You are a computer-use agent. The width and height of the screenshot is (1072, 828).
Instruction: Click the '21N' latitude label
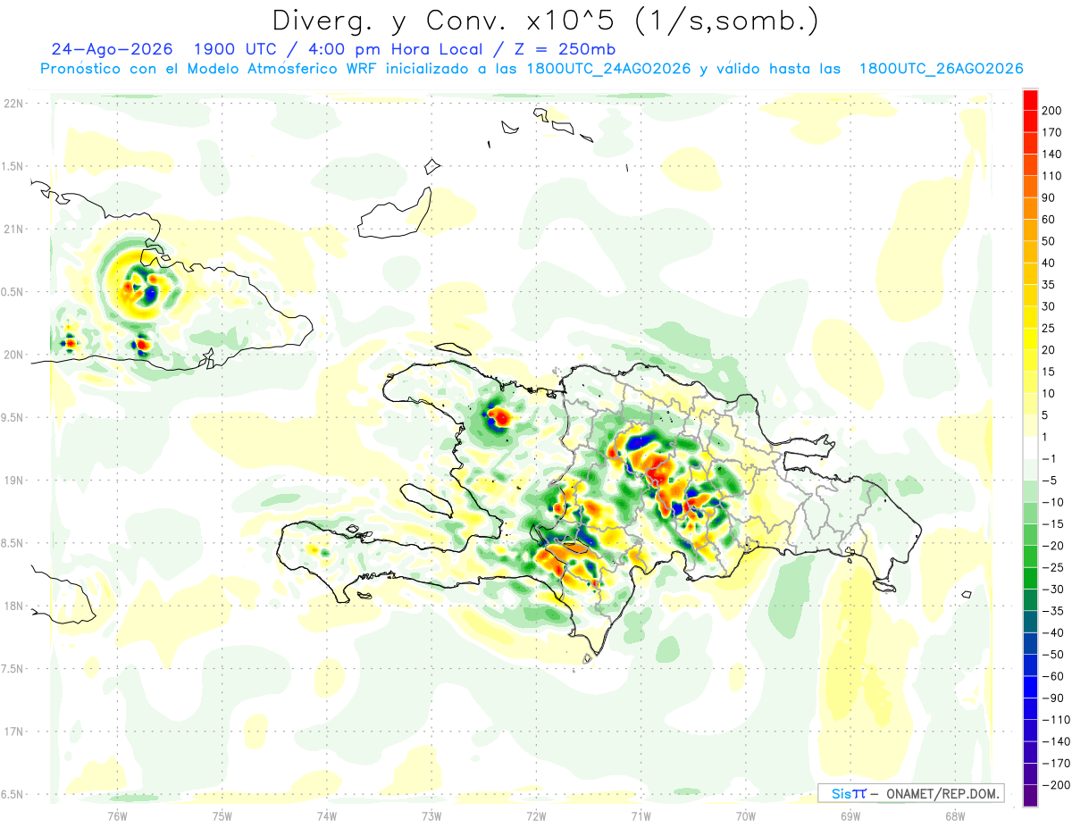pyautogui.click(x=13, y=229)
